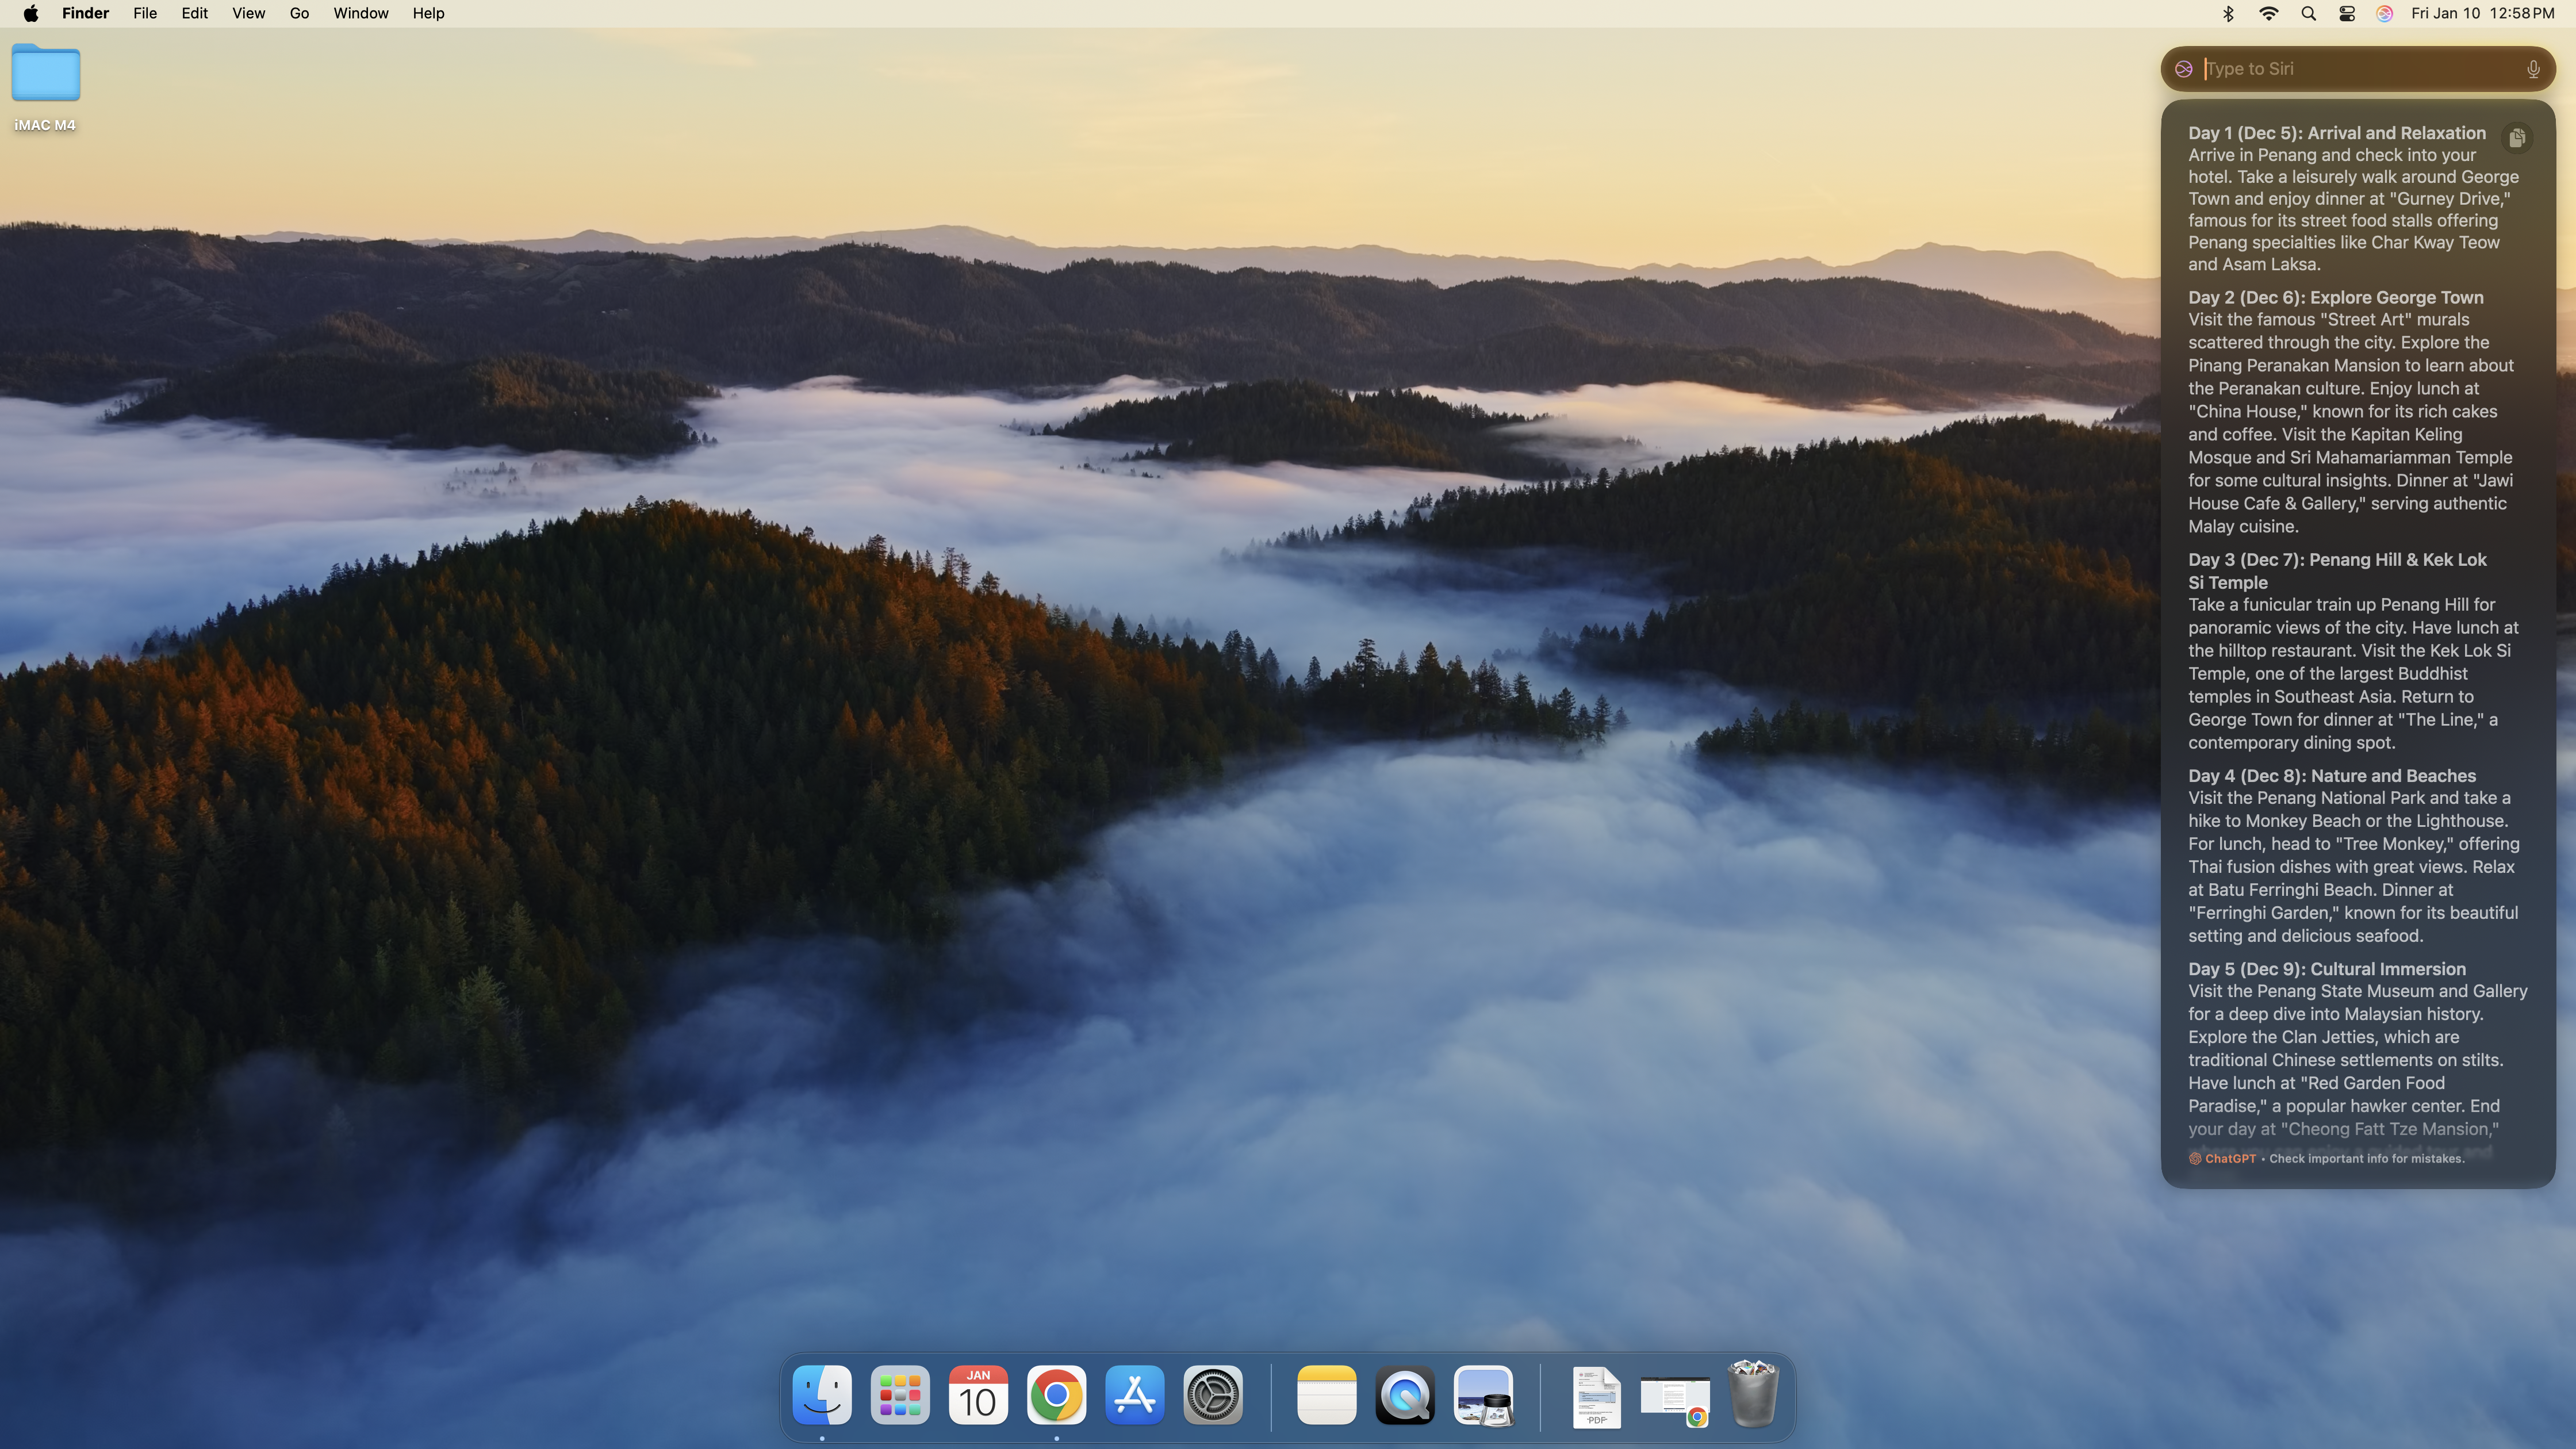
Task: Open the Go menu
Action: [x=299, y=13]
